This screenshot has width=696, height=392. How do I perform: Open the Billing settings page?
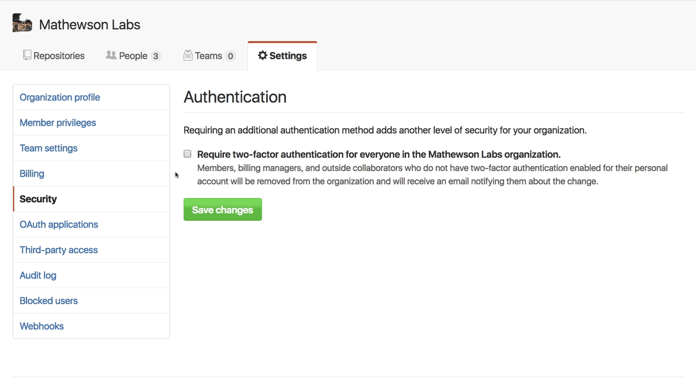(32, 173)
